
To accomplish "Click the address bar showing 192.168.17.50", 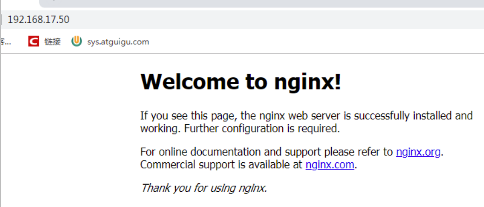I will [242, 20].
